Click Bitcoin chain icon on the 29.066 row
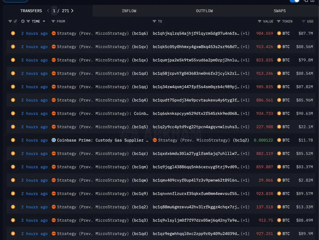Screen dimensions: 319x240 click(x=13, y=180)
